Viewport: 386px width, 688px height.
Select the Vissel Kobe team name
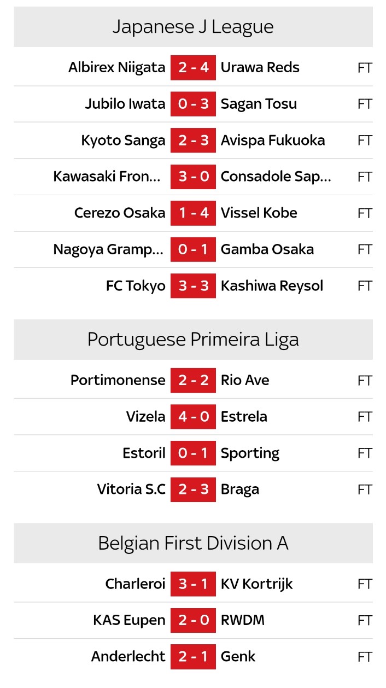[259, 213]
